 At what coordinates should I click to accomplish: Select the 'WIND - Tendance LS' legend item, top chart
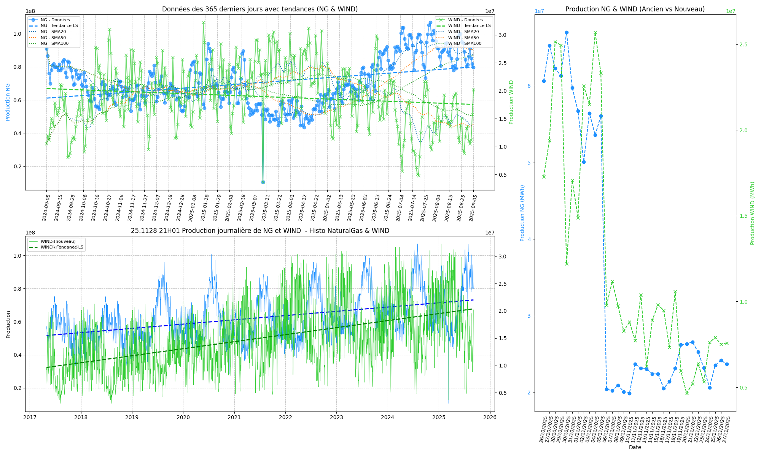coord(469,26)
